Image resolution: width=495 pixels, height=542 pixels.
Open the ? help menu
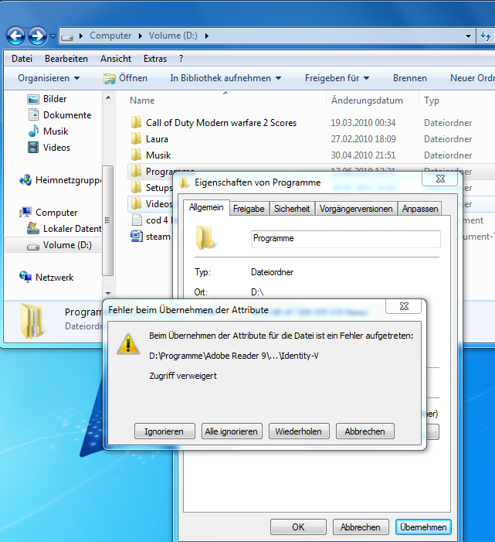click(x=181, y=59)
